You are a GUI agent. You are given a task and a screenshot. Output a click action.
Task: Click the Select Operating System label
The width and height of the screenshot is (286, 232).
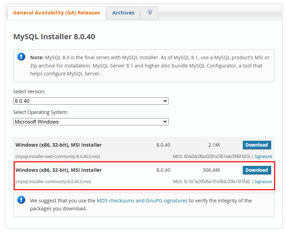click(x=40, y=112)
